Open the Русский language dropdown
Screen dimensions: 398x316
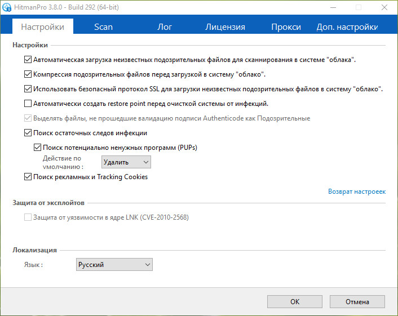[114, 265]
